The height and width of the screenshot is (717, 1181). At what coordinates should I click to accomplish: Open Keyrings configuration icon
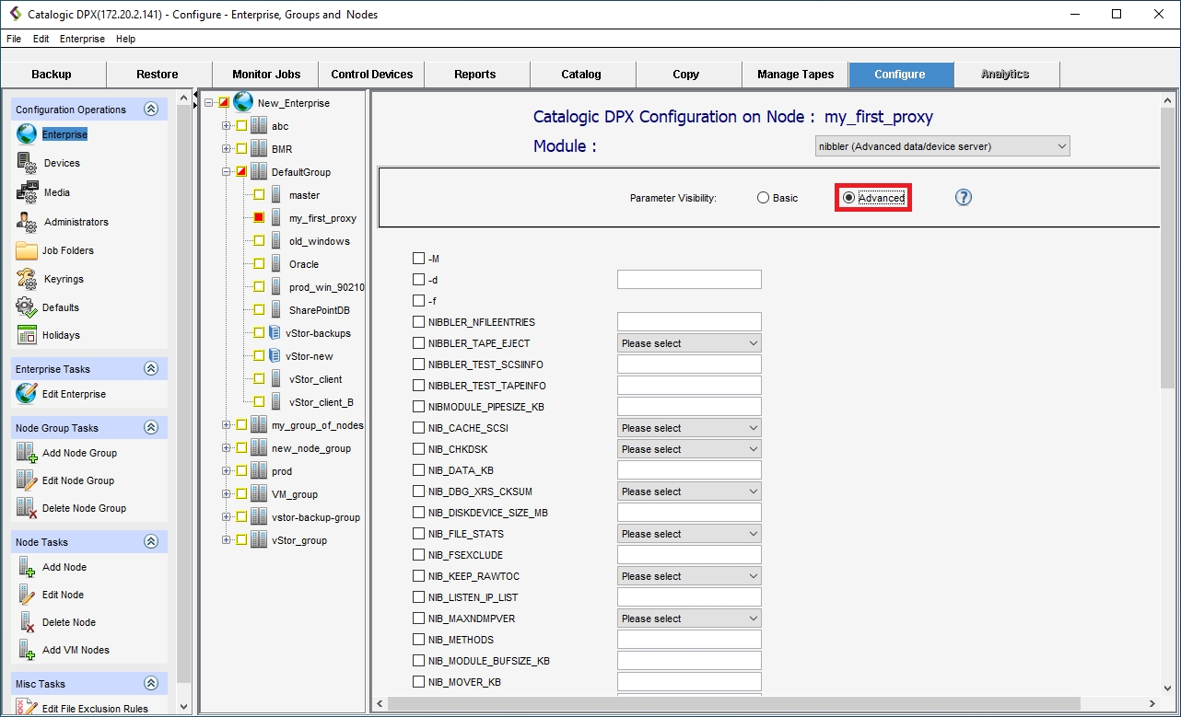[x=27, y=279]
